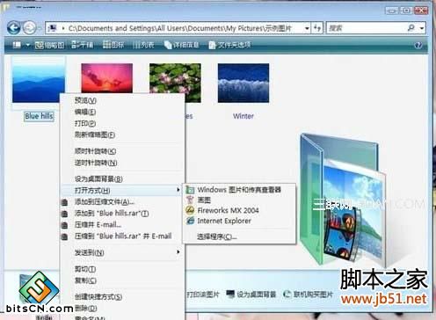The height and width of the screenshot is (320, 436).
Task: Click 选择程序 to pick another program
Action: click(x=217, y=236)
